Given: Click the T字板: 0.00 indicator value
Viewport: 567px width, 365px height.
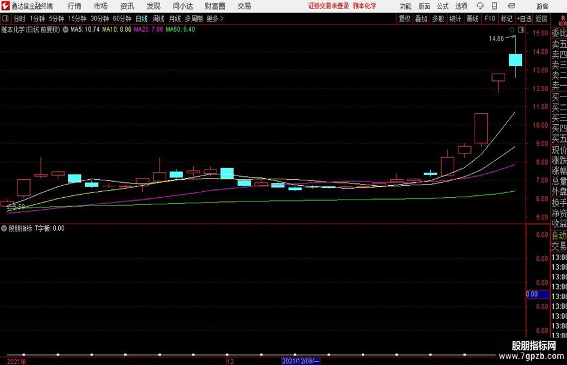Looking at the screenshot, I should pyautogui.click(x=50, y=228).
